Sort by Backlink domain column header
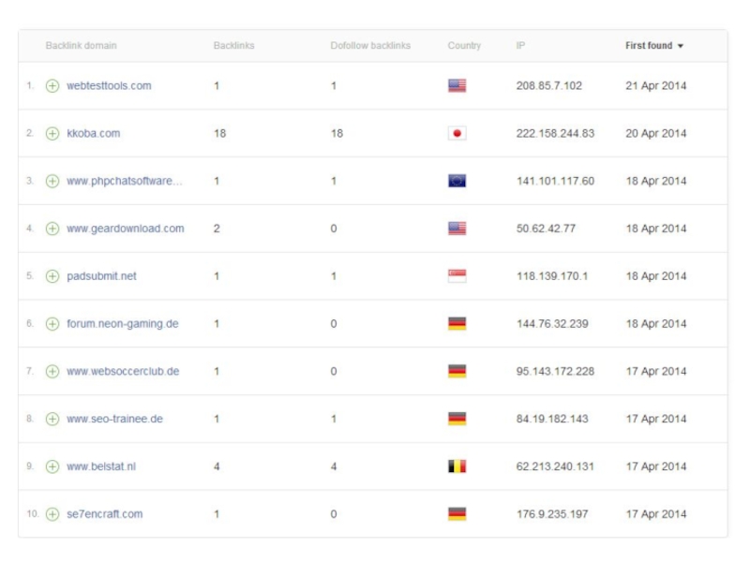The image size is (750, 562). (x=81, y=46)
